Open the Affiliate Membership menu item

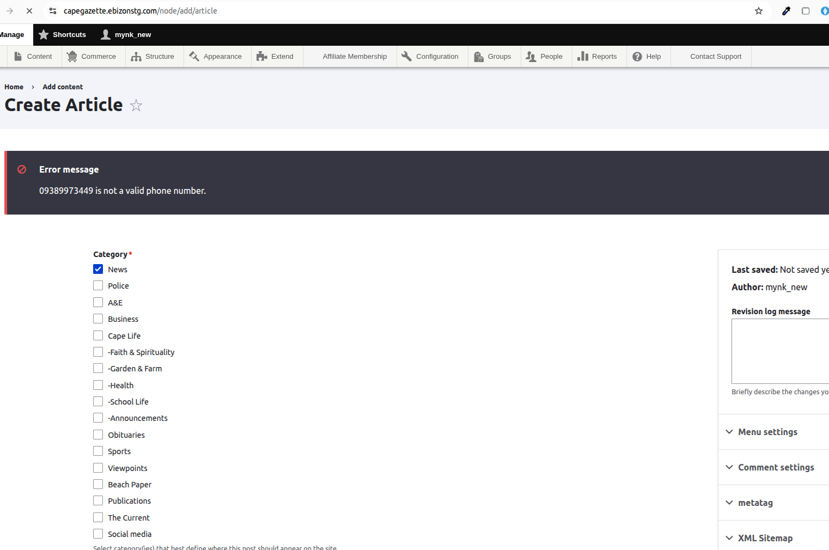click(355, 57)
